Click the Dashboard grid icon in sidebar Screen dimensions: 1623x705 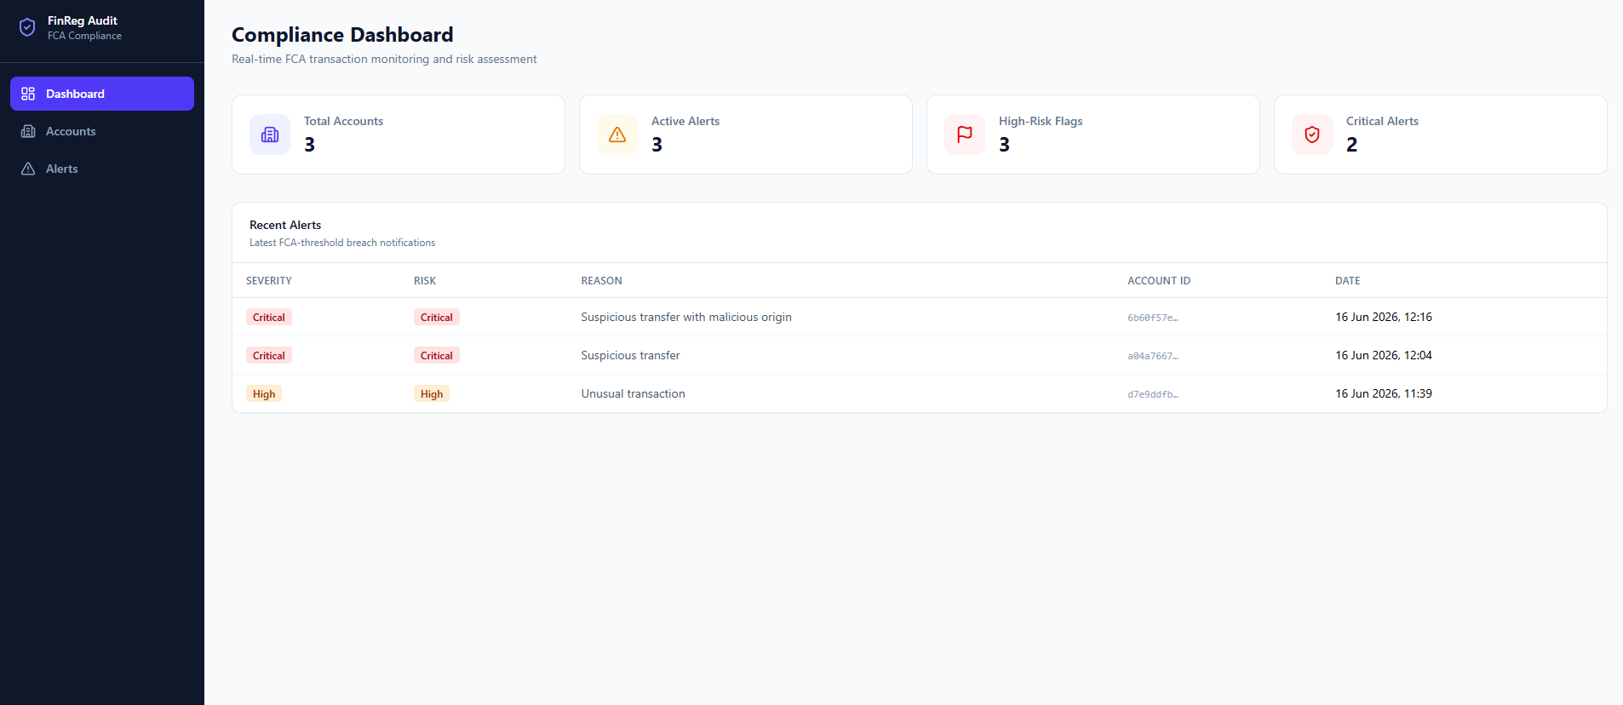[x=28, y=94]
